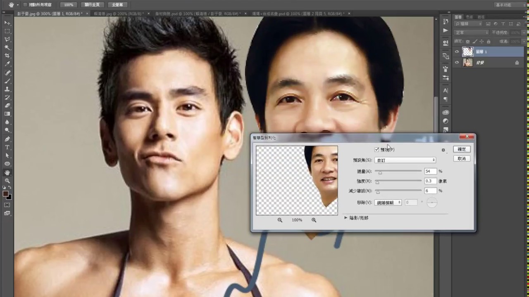The image size is (529, 297).
Task: Open the Smart Sharpen gear settings menu
Action: click(443, 150)
